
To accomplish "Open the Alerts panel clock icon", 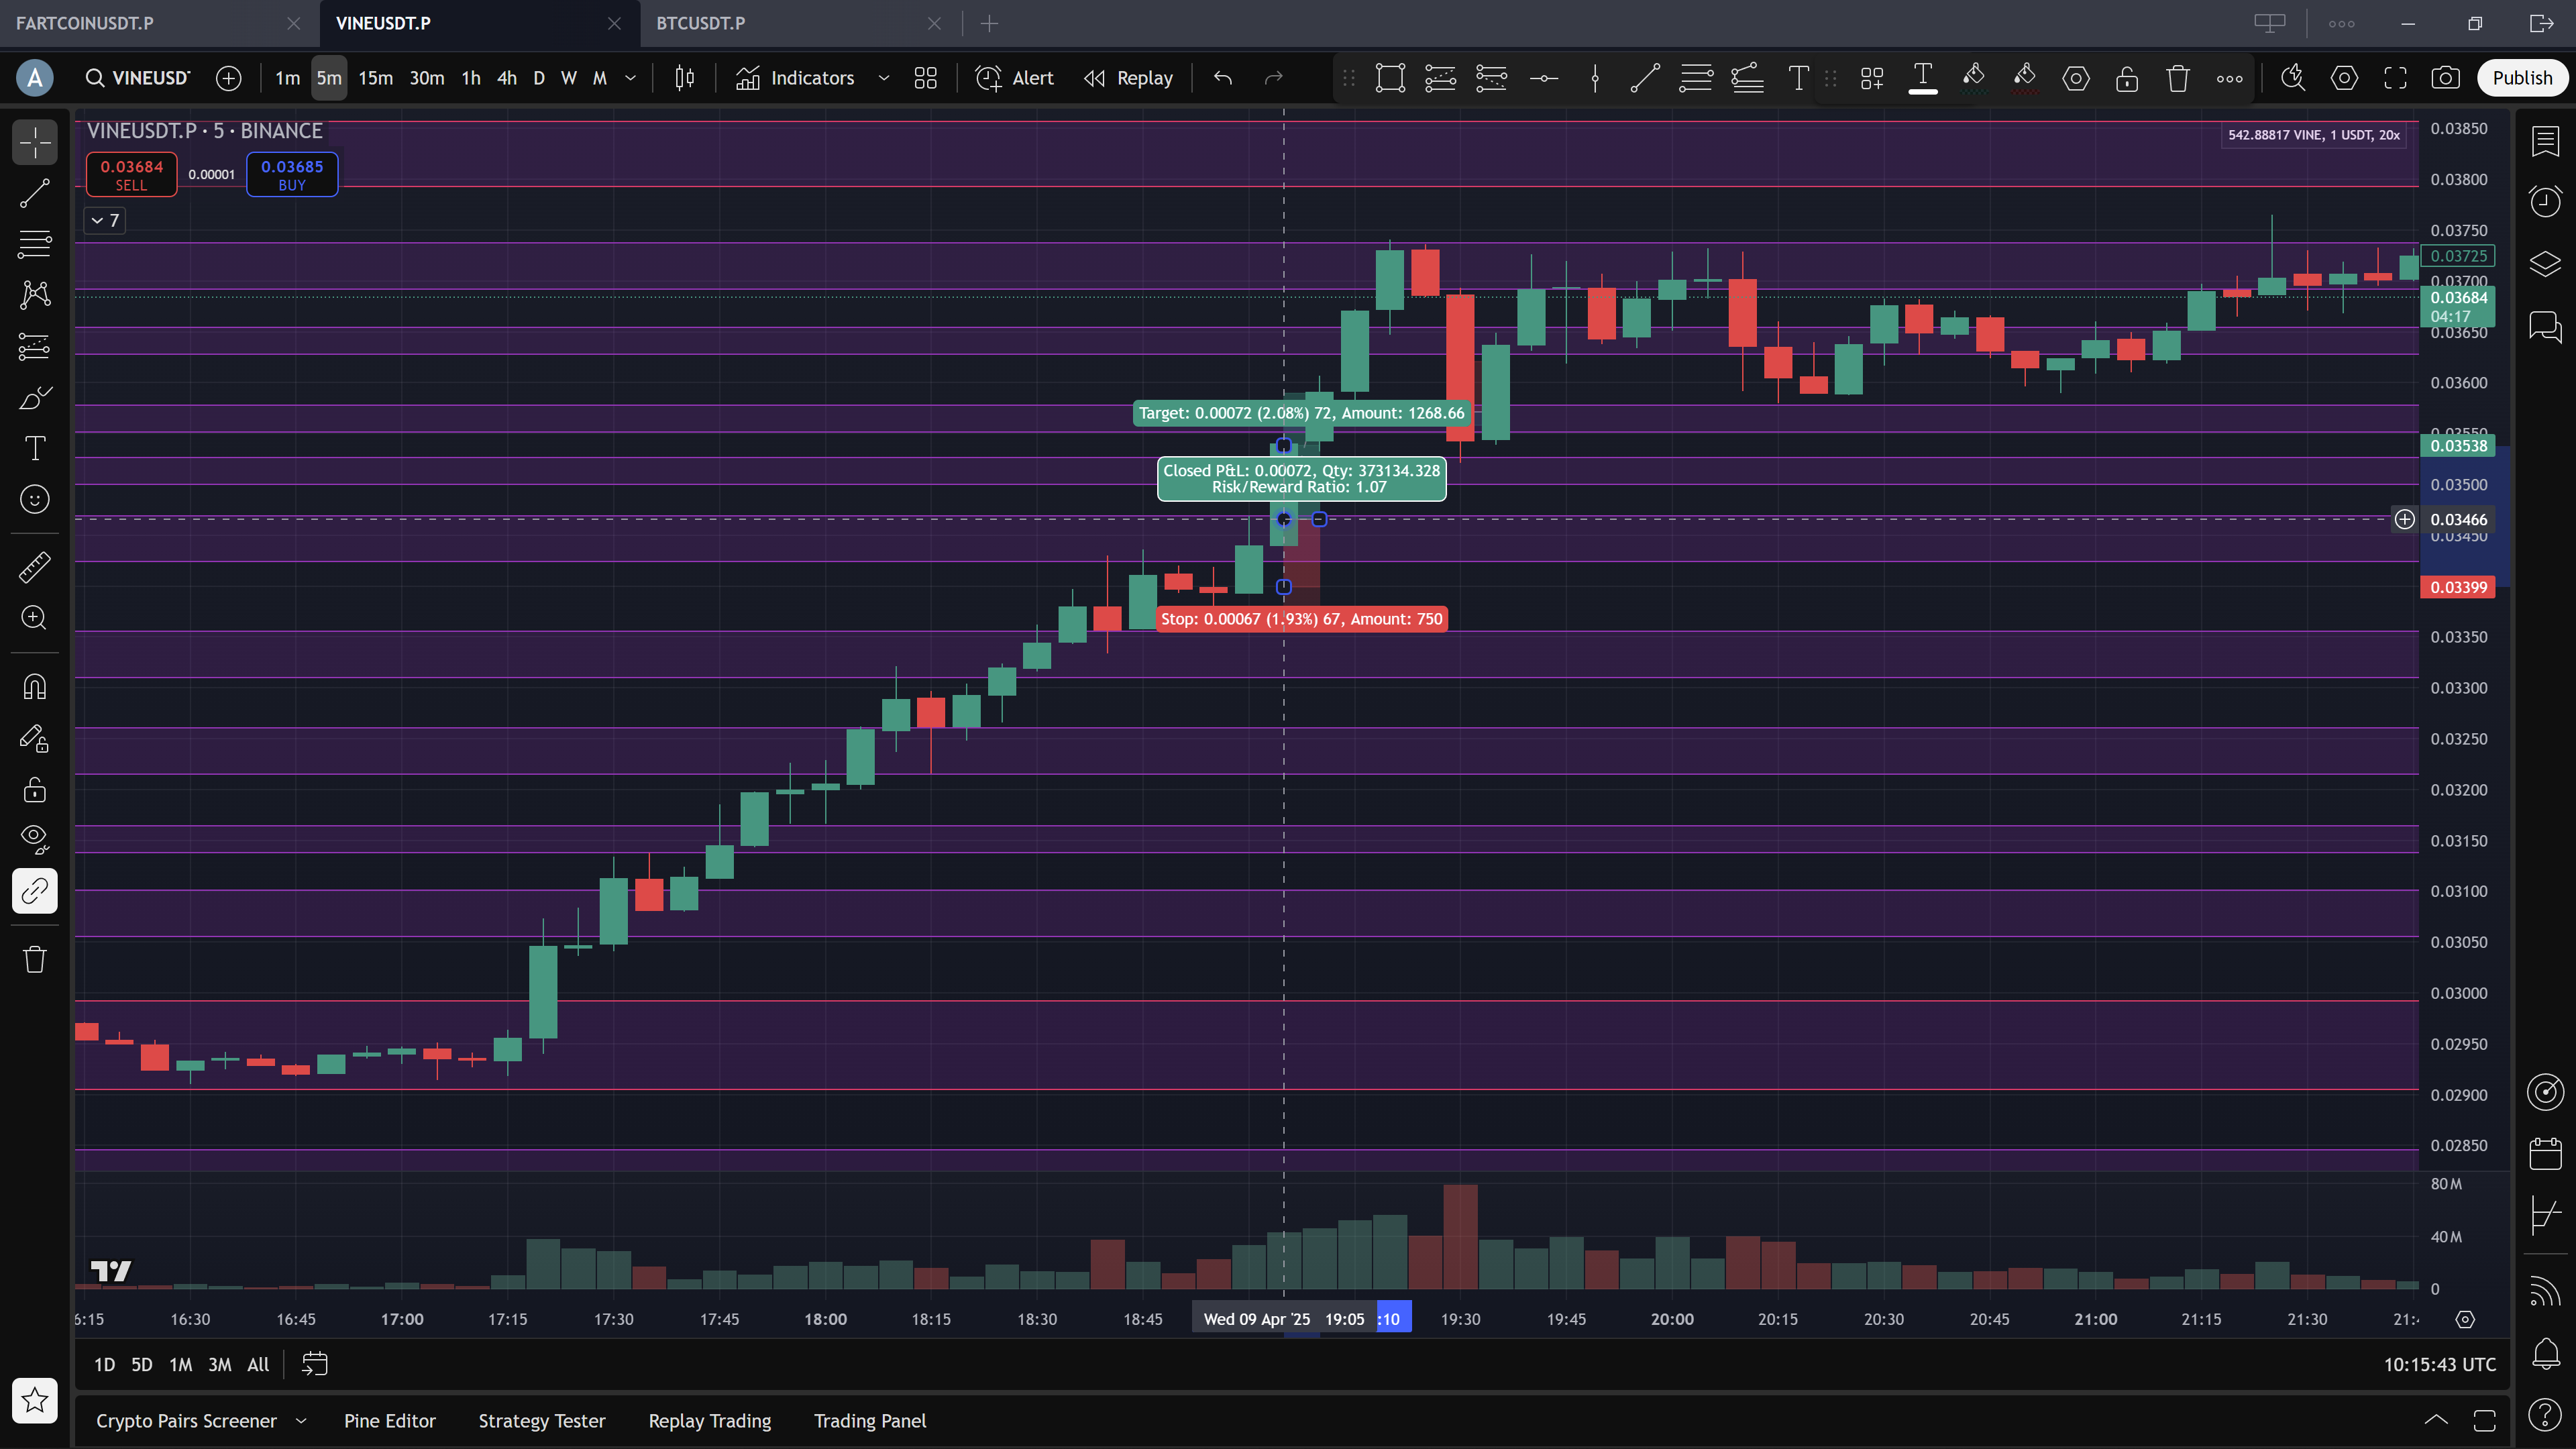I will 2545,201.
